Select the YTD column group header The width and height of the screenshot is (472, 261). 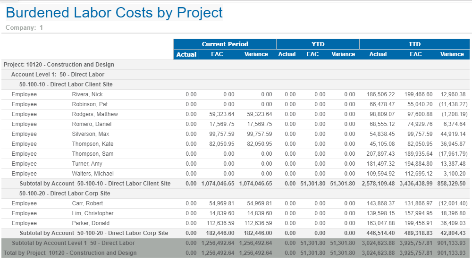[x=318, y=44]
